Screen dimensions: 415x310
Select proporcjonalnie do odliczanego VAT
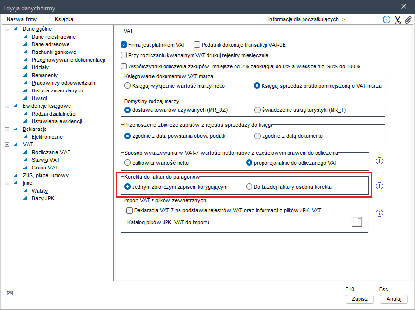(x=249, y=163)
